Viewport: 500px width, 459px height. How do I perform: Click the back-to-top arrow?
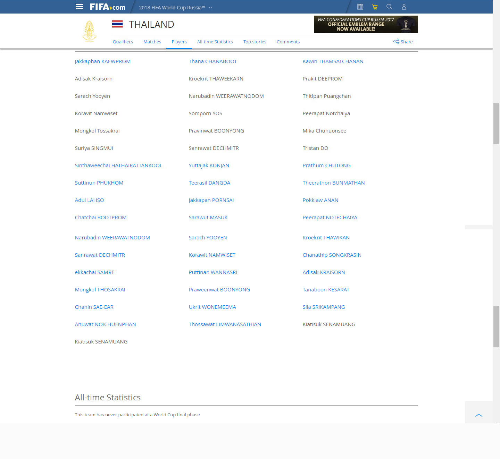point(479,415)
